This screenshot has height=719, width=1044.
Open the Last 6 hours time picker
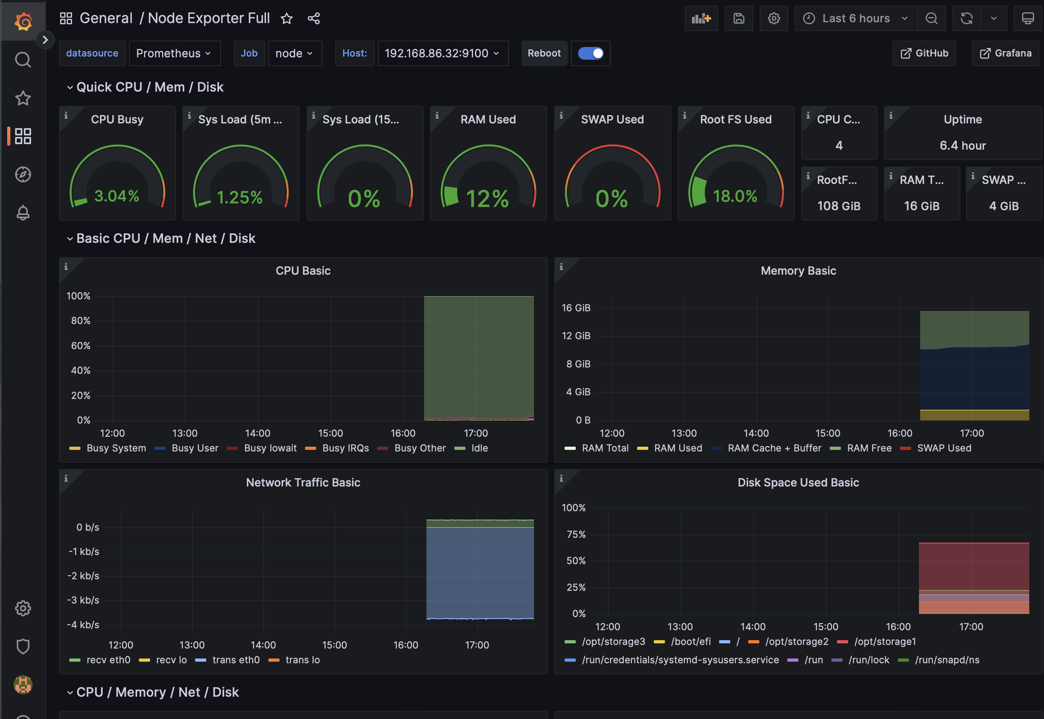(856, 18)
